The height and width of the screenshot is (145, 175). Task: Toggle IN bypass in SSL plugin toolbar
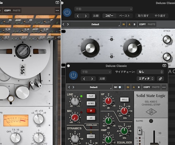click(128, 87)
